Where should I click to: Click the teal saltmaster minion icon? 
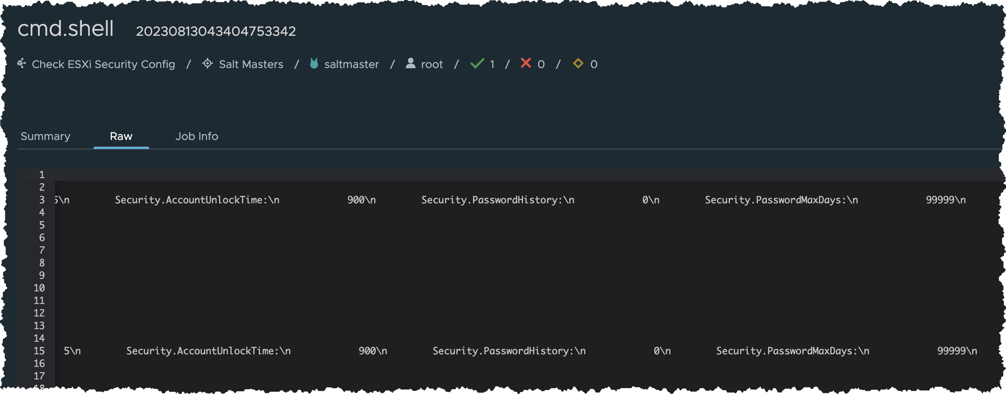(314, 63)
